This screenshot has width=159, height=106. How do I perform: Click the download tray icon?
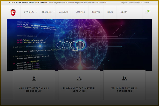pos(79,78)
